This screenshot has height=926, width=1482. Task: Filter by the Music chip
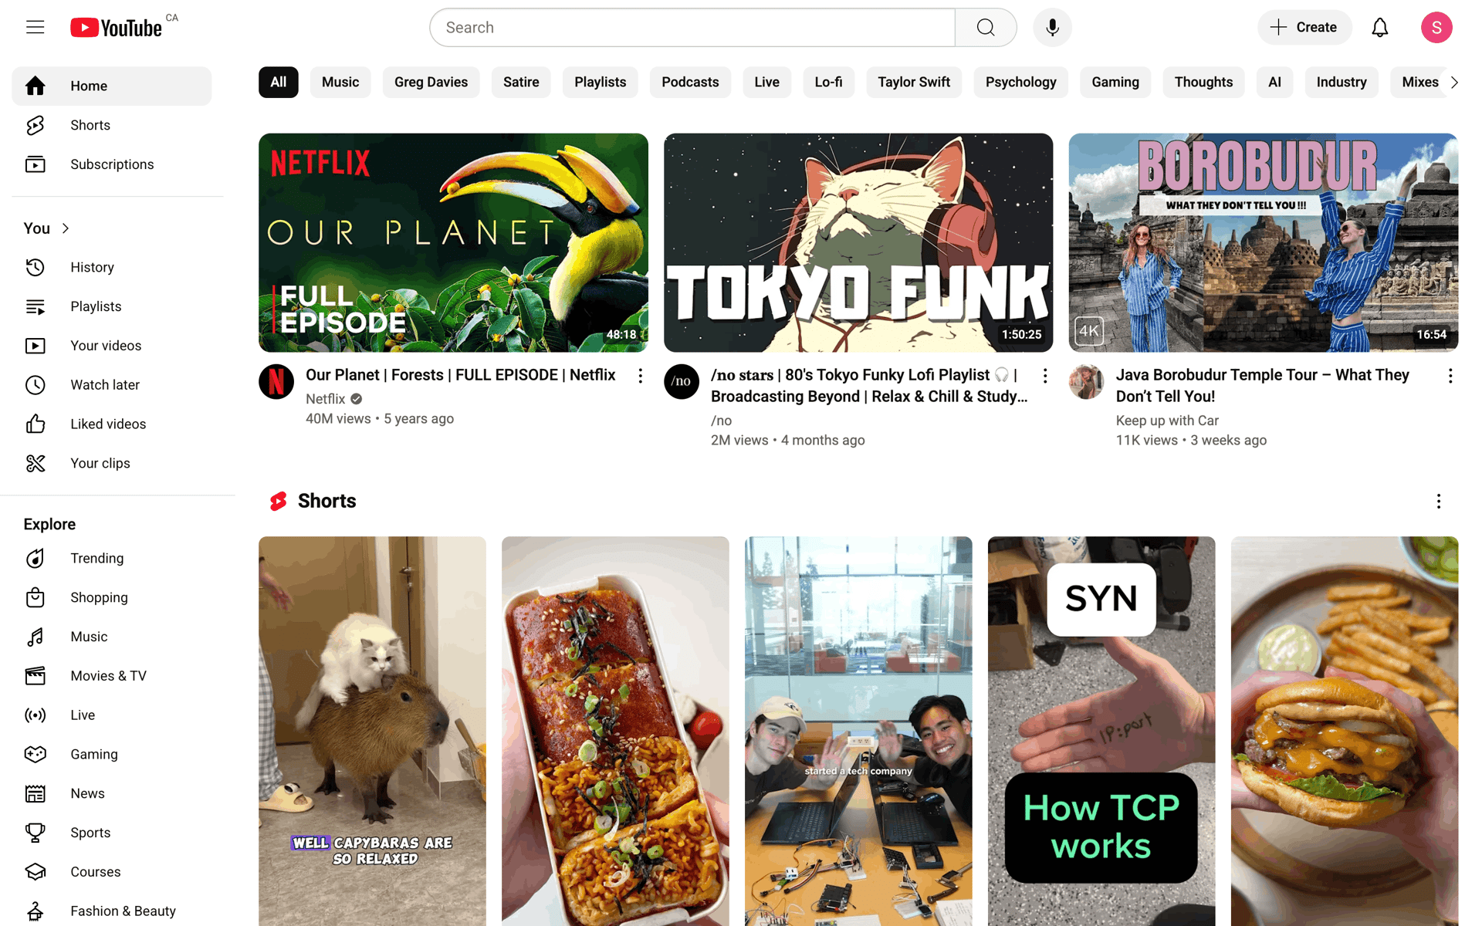[x=340, y=83]
